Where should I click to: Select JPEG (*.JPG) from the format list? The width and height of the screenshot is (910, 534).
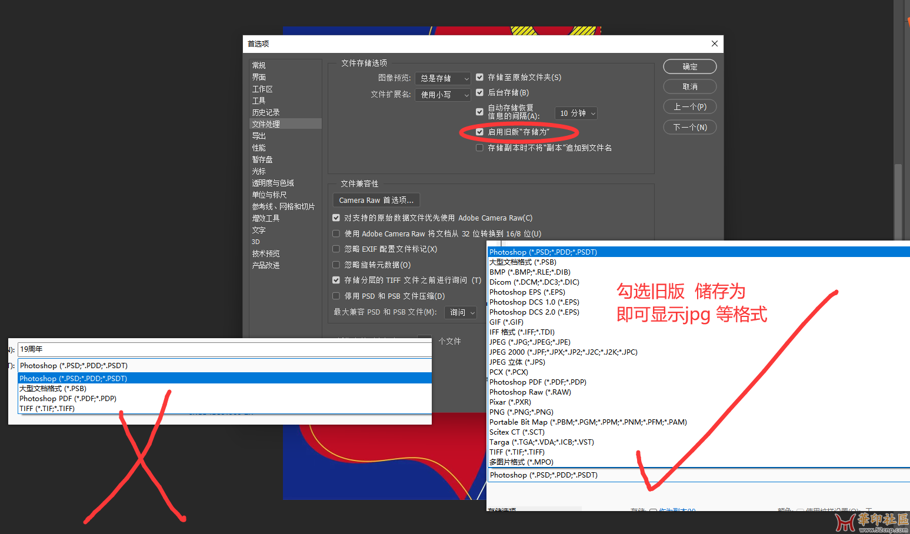(x=529, y=342)
